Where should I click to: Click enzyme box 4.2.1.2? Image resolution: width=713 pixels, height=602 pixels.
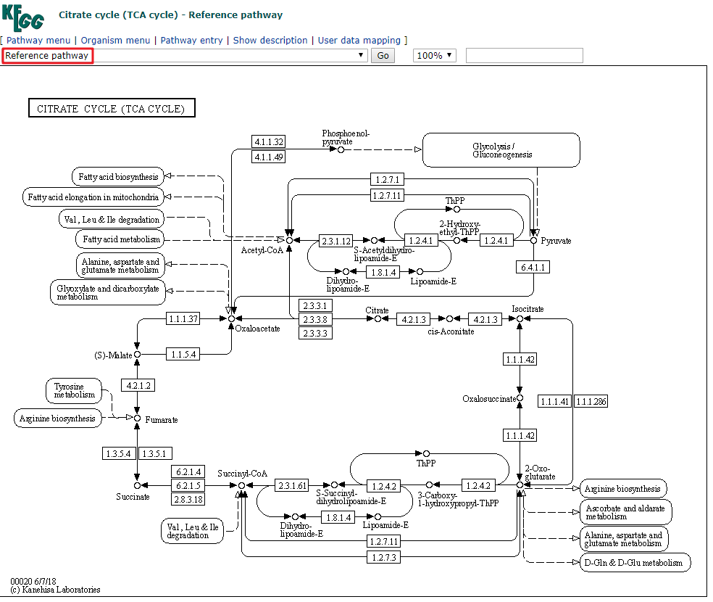(138, 385)
